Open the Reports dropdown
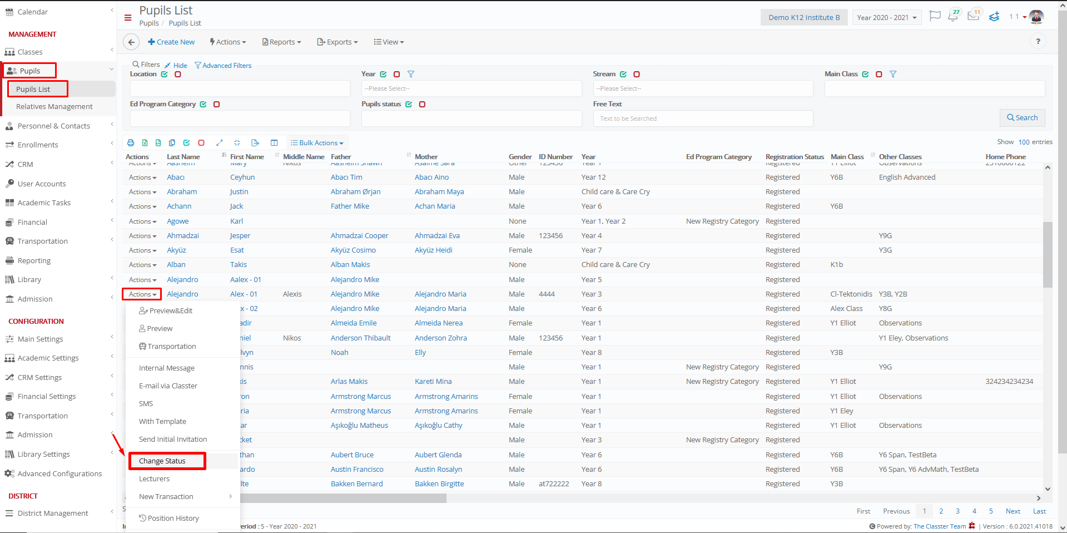 click(282, 42)
